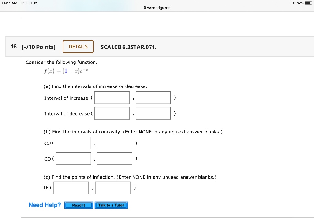
Task: Click first Interval of decrease input box
Action: [112, 113]
